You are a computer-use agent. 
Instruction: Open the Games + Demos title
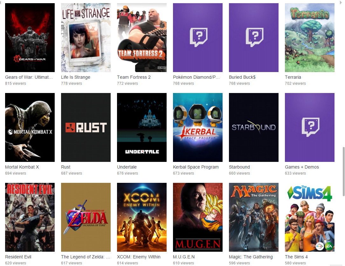pos(302,167)
